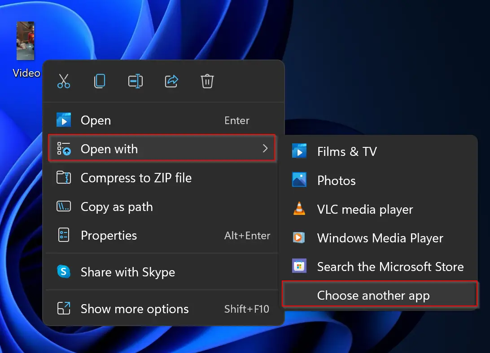The width and height of the screenshot is (490, 353).
Task: Expand the Open with submenu
Action: [x=162, y=148]
